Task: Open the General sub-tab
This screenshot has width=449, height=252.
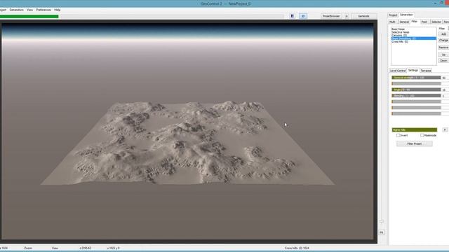Action: pyautogui.click(x=404, y=22)
